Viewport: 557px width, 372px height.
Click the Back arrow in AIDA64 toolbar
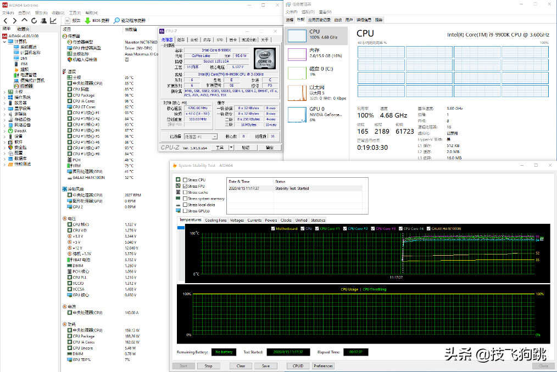coord(5,21)
